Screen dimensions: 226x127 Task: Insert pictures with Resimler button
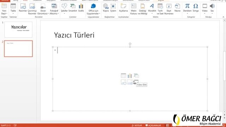(23, 8)
